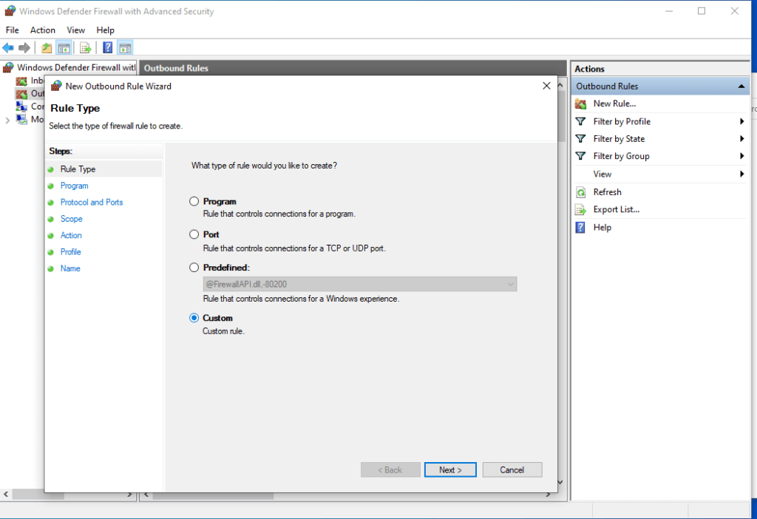Go to the Scope wizard step
This screenshot has width=757, height=519.
pyautogui.click(x=72, y=219)
